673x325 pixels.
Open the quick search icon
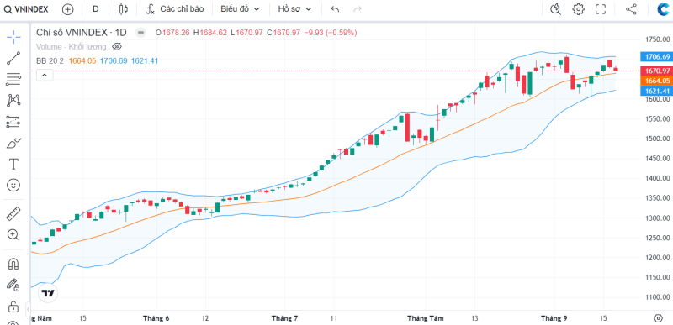[556, 9]
